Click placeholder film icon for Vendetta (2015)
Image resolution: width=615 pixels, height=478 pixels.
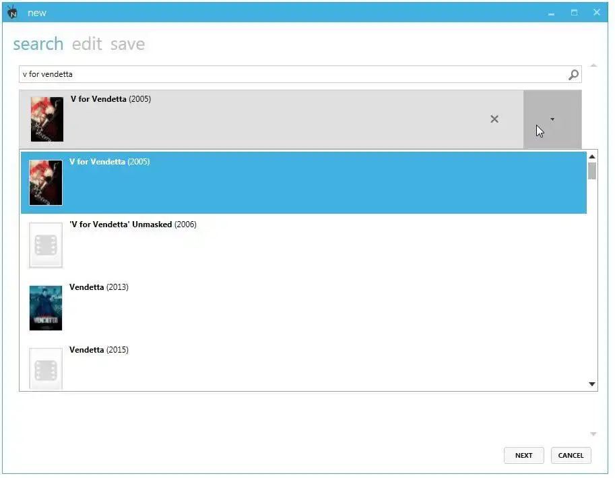[46, 369]
